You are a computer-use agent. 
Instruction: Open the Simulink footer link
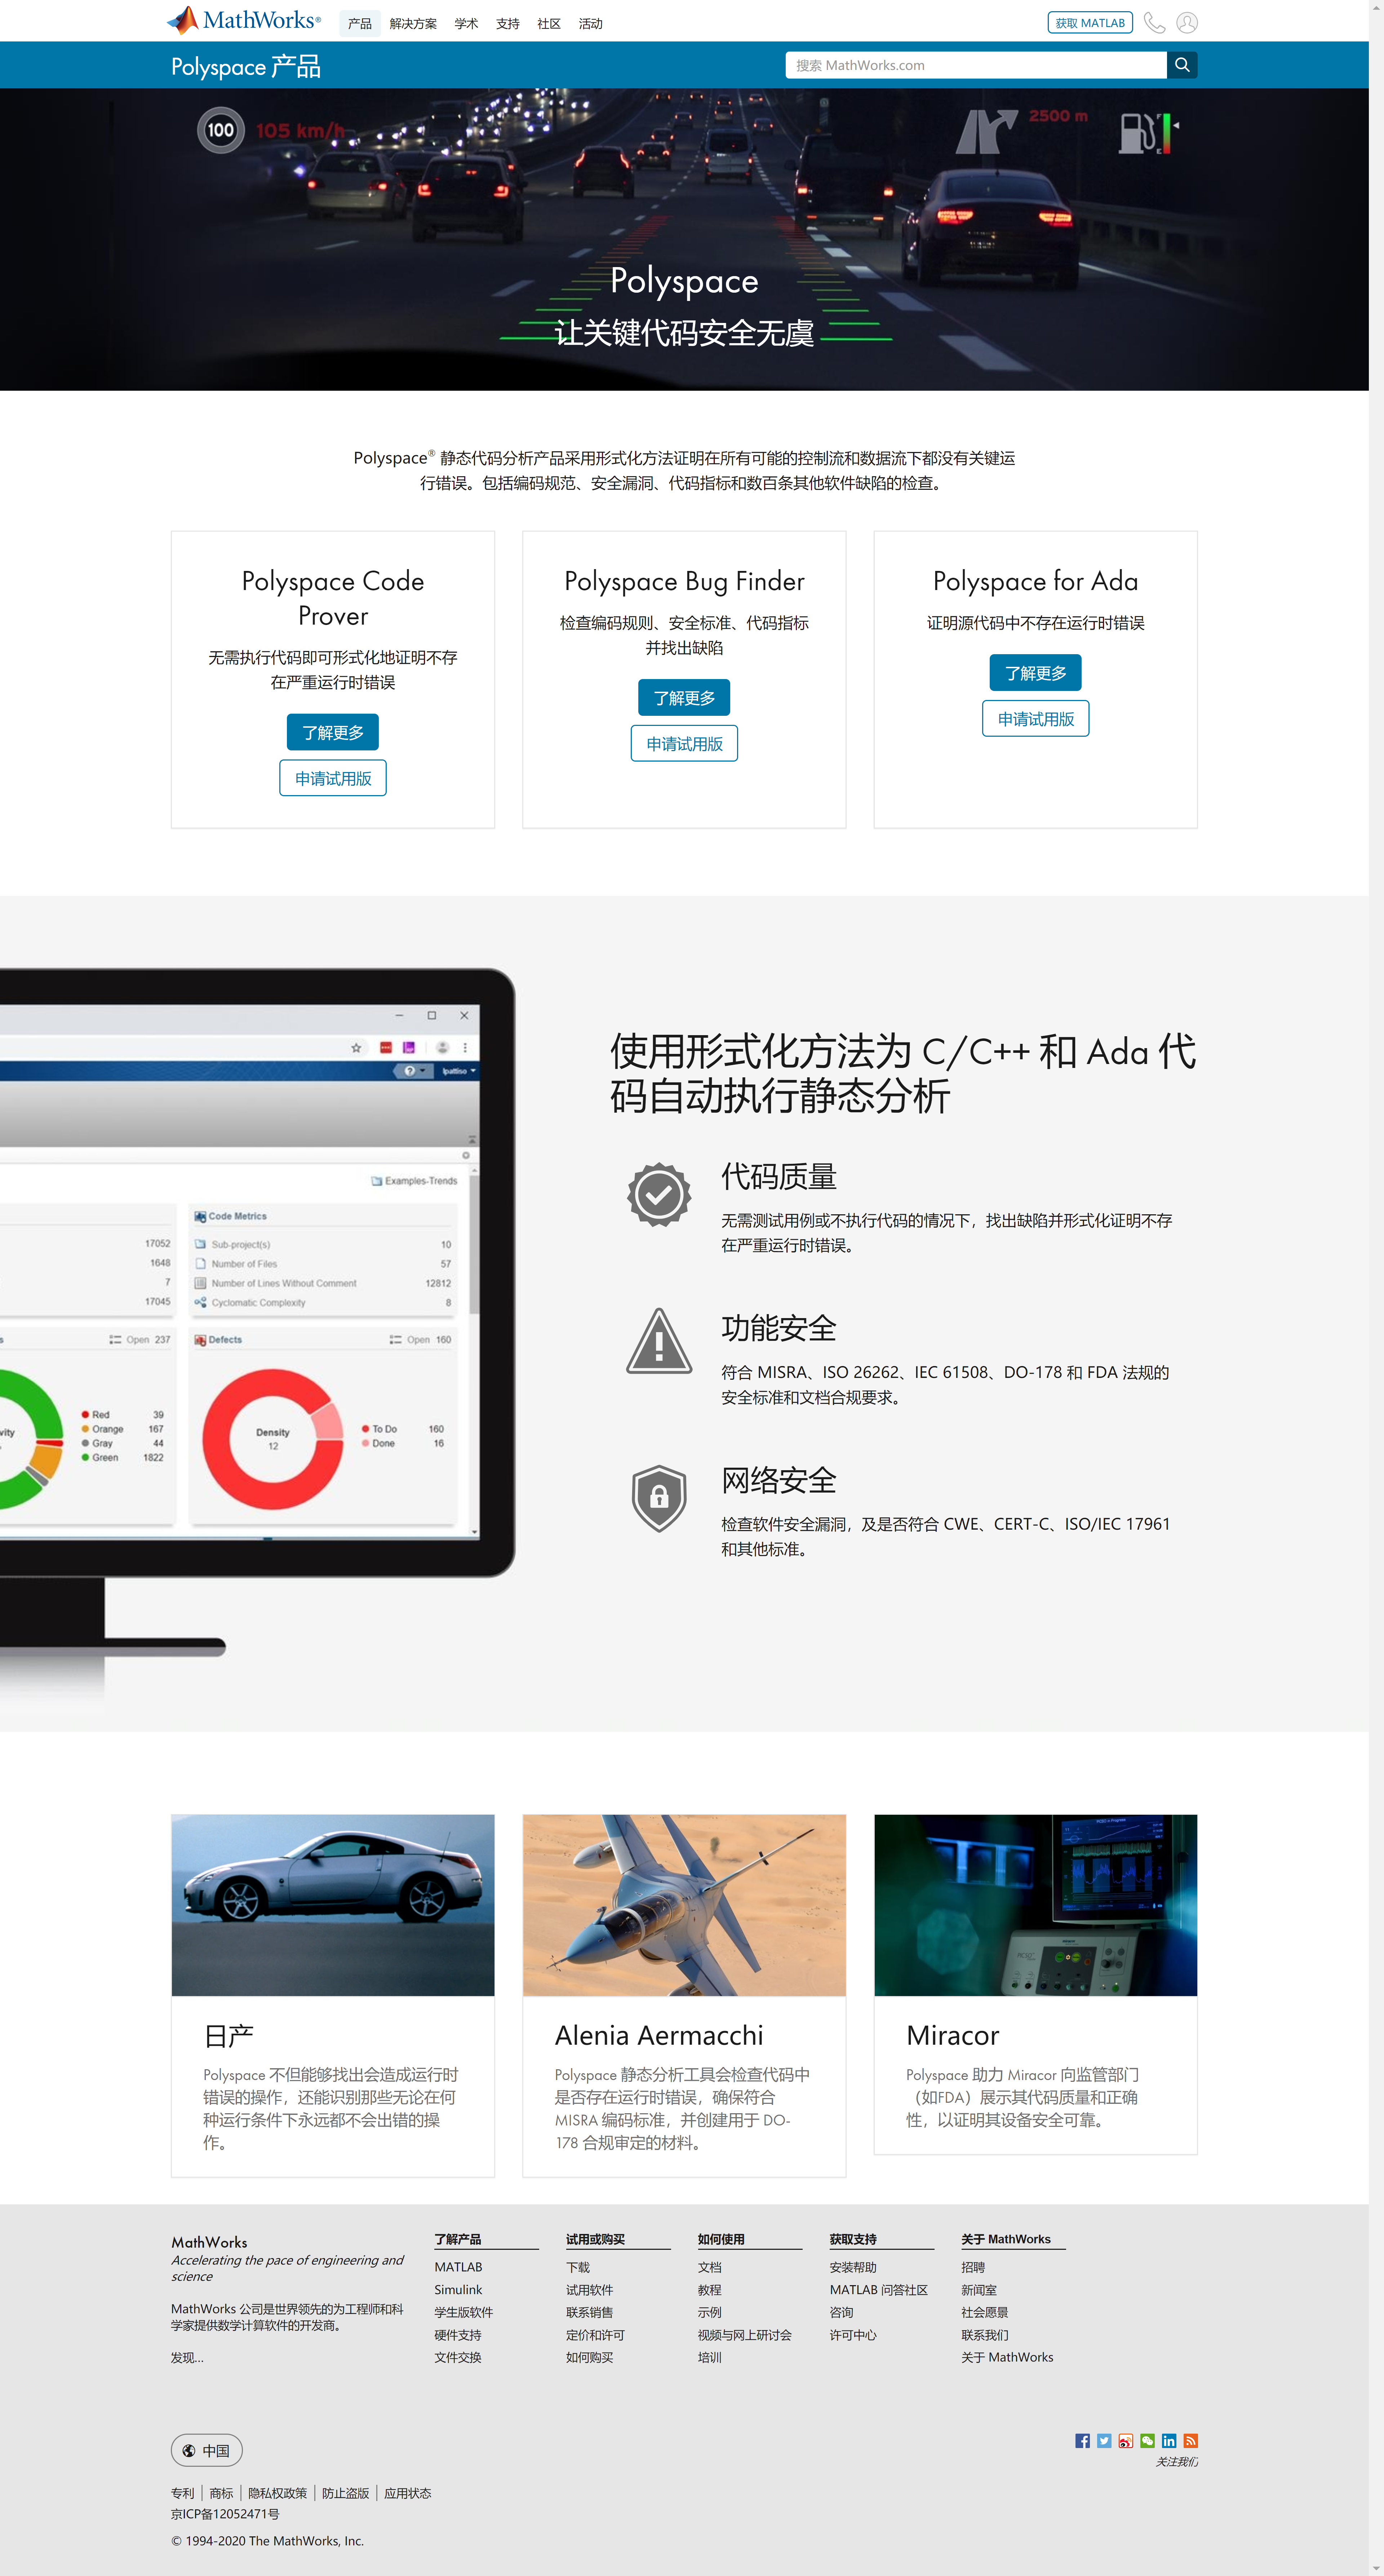(x=458, y=2290)
